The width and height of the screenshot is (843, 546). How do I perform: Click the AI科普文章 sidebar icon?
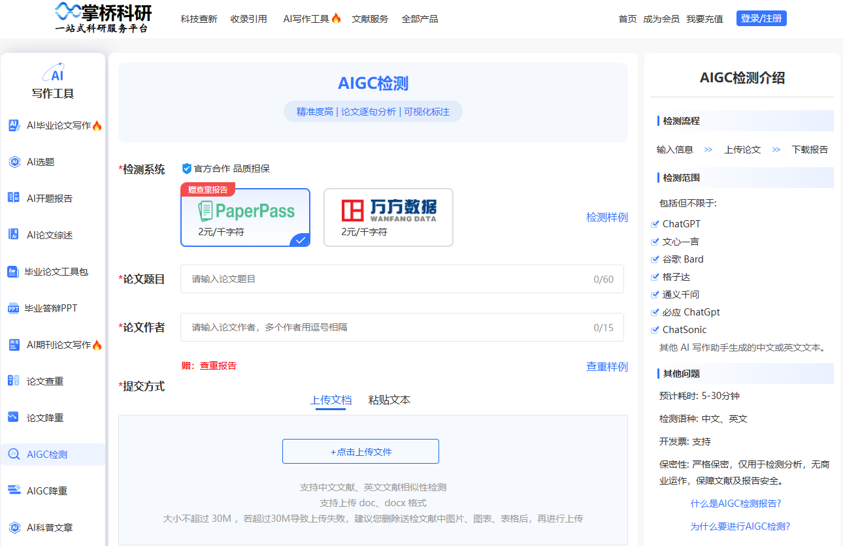click(14, 528)
